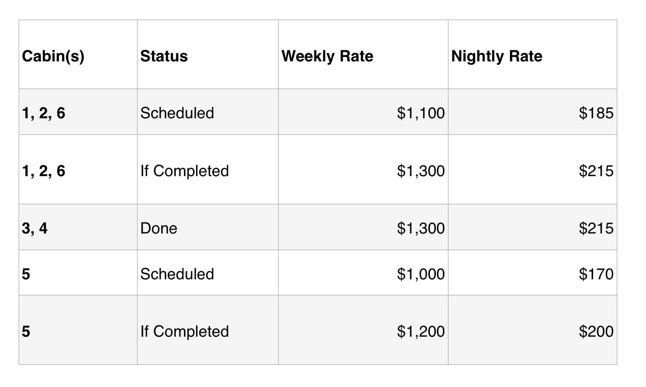Click If Completed status for cabin 5
Image resolution: width=646 pixels, height=387 pixels.
208,330
